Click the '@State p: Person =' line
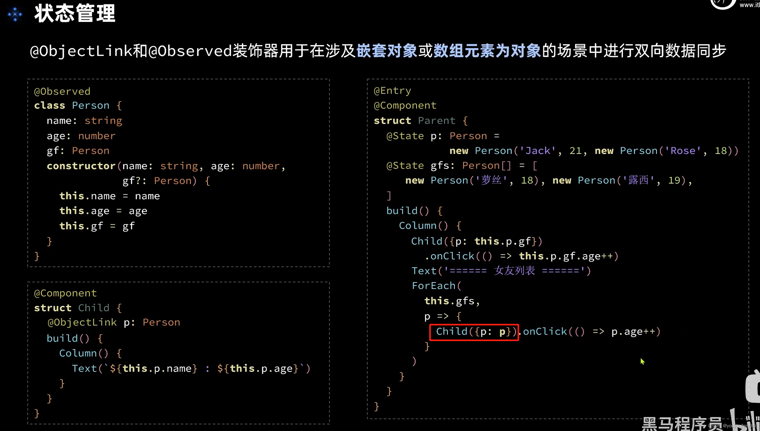 tap(443, 136)
